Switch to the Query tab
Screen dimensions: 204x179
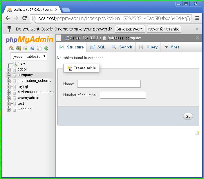pyautogui.click(x=148, y=47)
